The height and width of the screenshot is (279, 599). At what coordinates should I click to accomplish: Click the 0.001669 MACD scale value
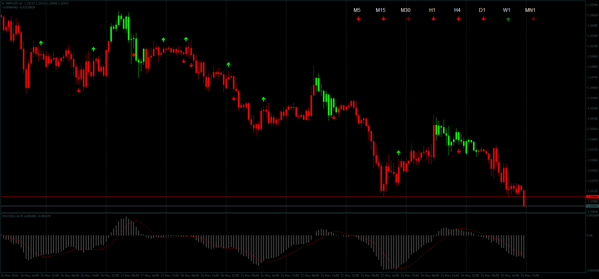point(593,216)
